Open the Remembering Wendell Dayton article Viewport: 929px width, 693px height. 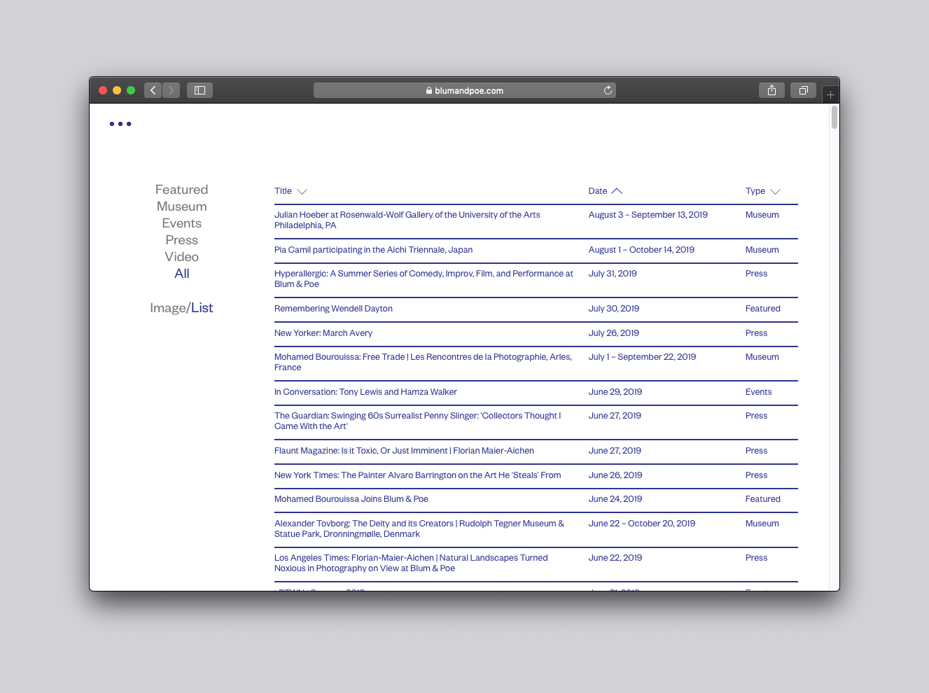click(333, 309)
